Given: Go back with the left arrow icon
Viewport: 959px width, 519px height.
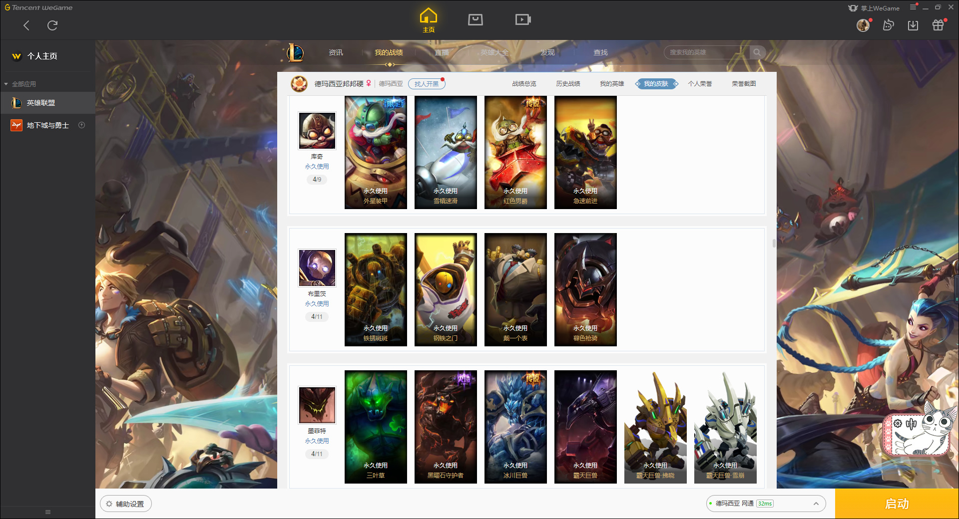Looking at the screenshot, I should 26,25.
